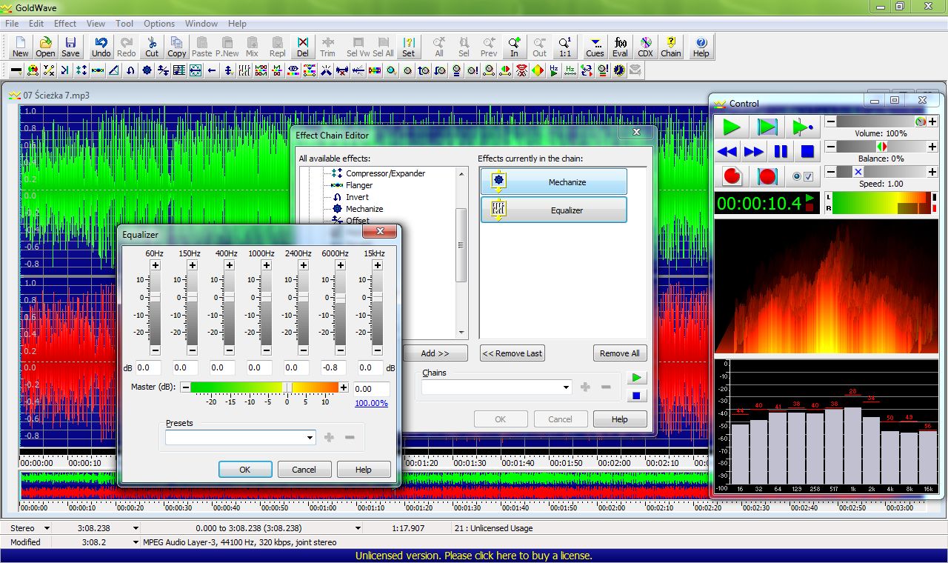Click the 100.00% link in Equalizer

[371, 404]
